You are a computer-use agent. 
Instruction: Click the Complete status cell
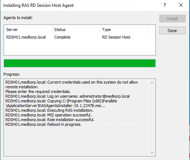click(x=62, y=37)
